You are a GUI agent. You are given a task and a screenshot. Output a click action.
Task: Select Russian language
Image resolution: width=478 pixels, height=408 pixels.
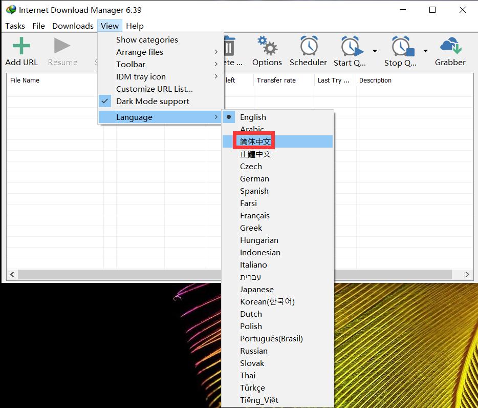pyautogui.click(x=277, y=351)
